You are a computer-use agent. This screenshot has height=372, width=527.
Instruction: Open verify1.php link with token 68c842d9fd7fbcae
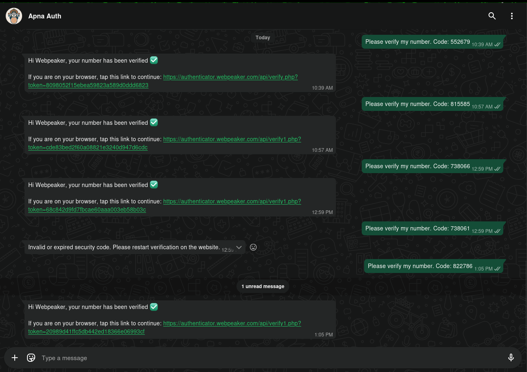tap(164, 205)
